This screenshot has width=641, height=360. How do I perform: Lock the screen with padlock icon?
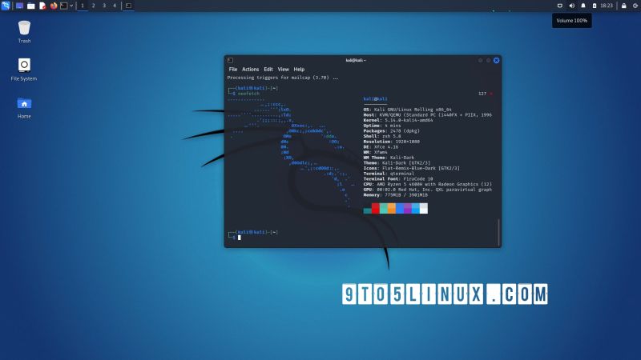pos(624,6)
